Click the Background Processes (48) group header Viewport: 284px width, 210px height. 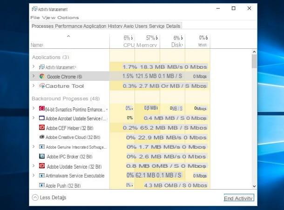coord(66,98)
